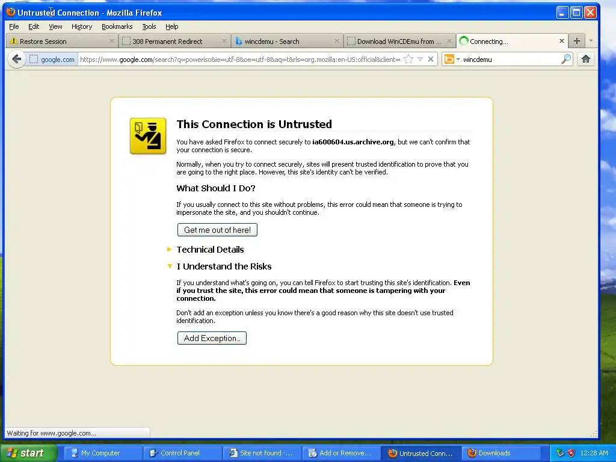This screenshot has height=462, width=616.
Task: Open the Tools menu
Action: 149,26
